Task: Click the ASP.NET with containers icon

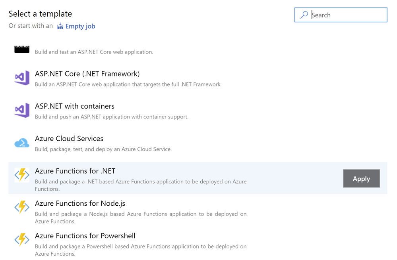Action: coord(22,111)
